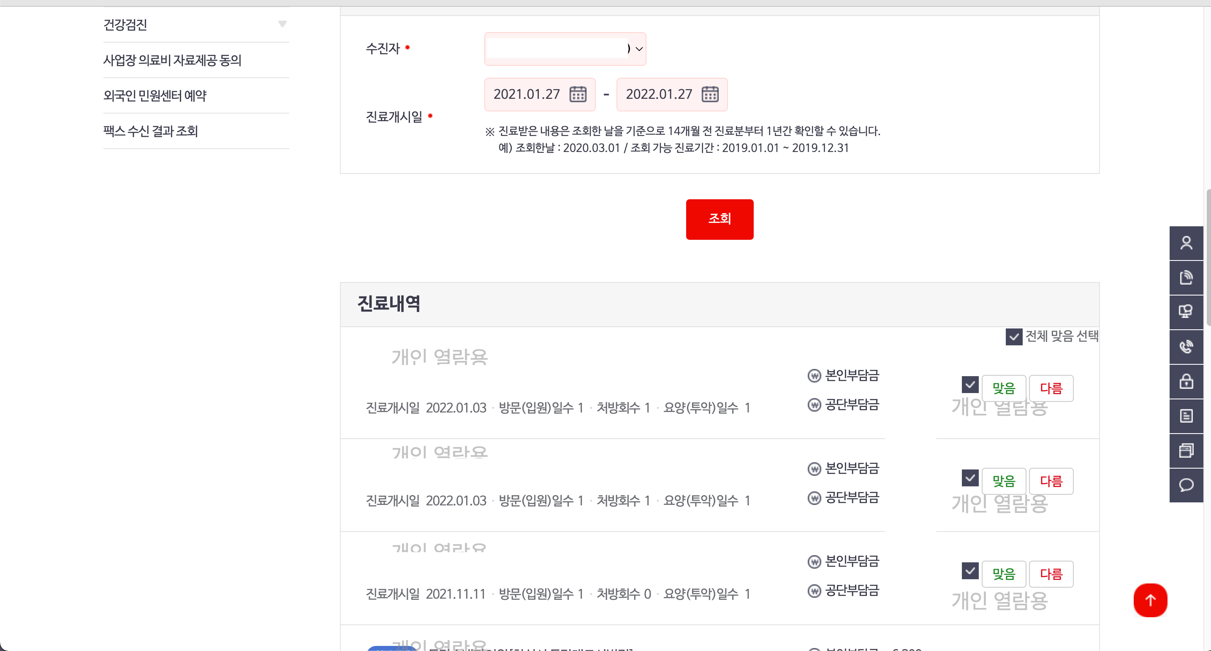Open 사업장 의료비 자료제공 동의 menu item

pos(172,60)
